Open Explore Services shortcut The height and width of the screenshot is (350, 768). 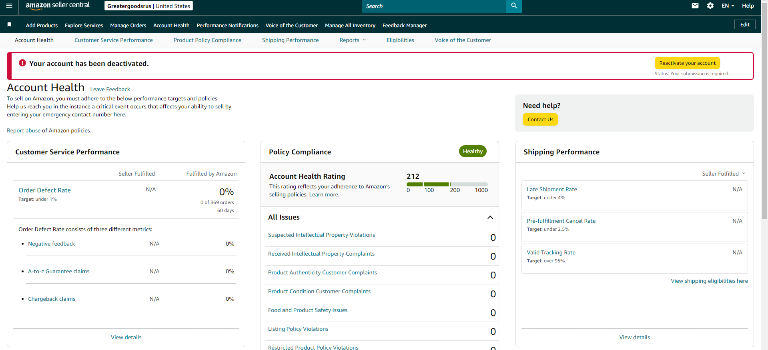84,25
